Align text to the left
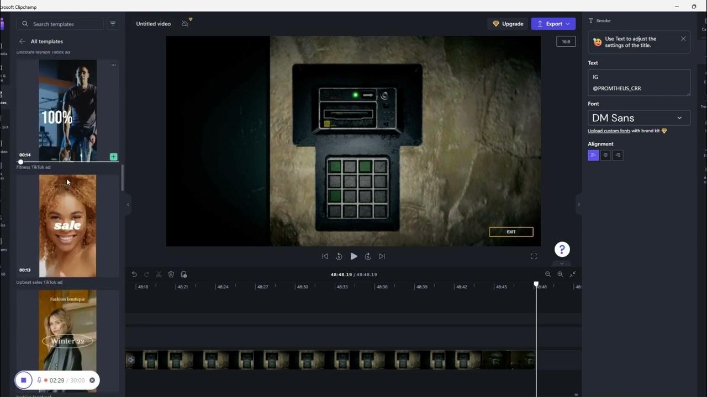 pyautogui.click(x=593, y=155)
